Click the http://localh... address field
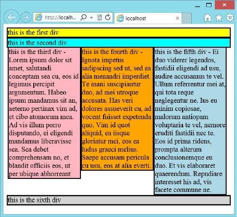The width and height of the screenshot is (237, 217). [x=60, y=17]
